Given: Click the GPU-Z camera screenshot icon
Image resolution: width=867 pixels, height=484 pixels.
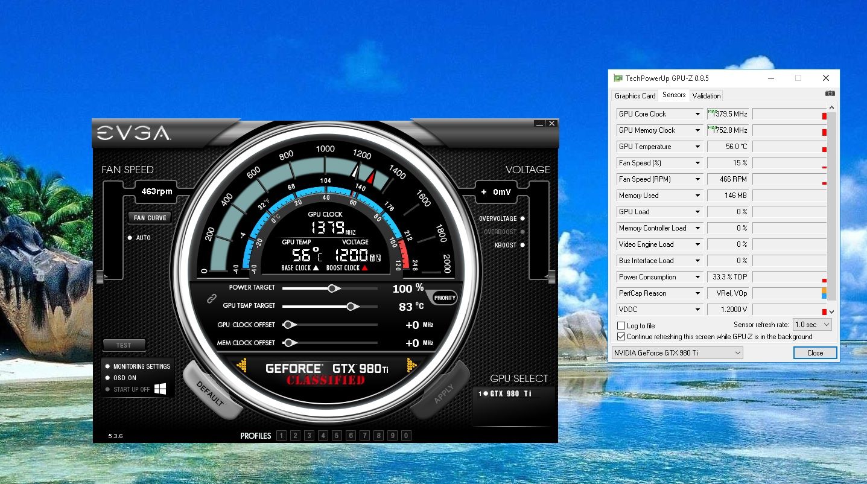Looking at the screenshot, I should (830, 94).
